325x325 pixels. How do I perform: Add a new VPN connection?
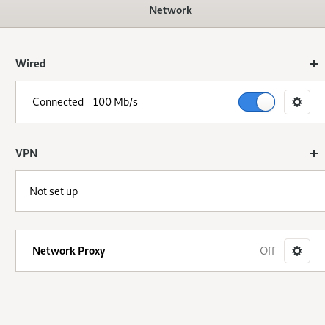click(x=314, y=153)
